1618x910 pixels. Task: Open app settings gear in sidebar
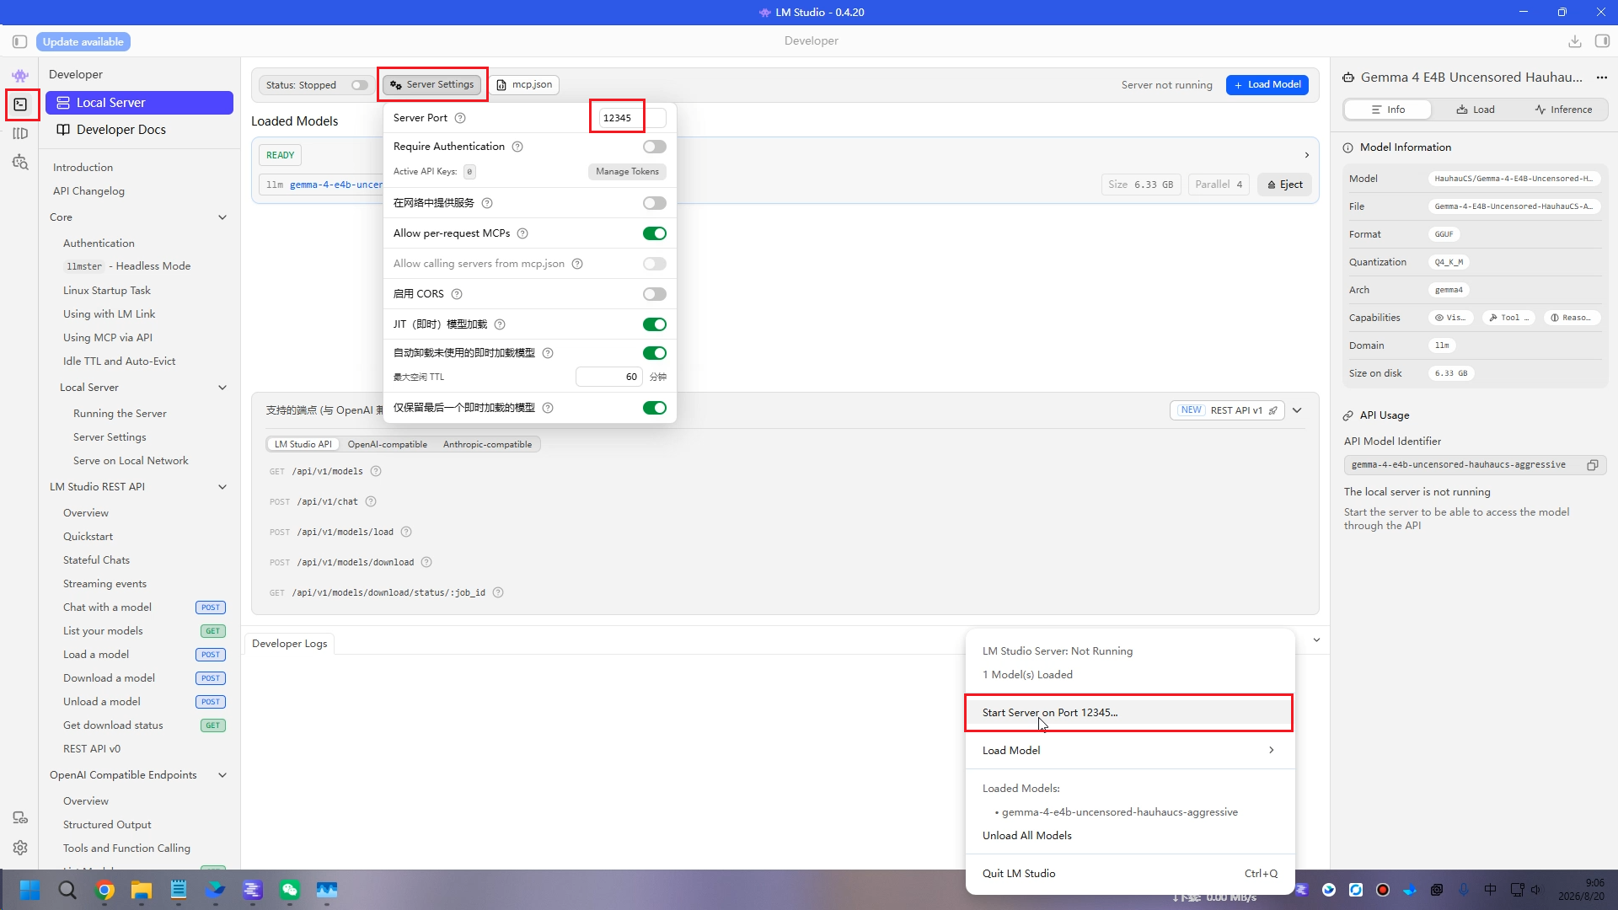[20, 848]
